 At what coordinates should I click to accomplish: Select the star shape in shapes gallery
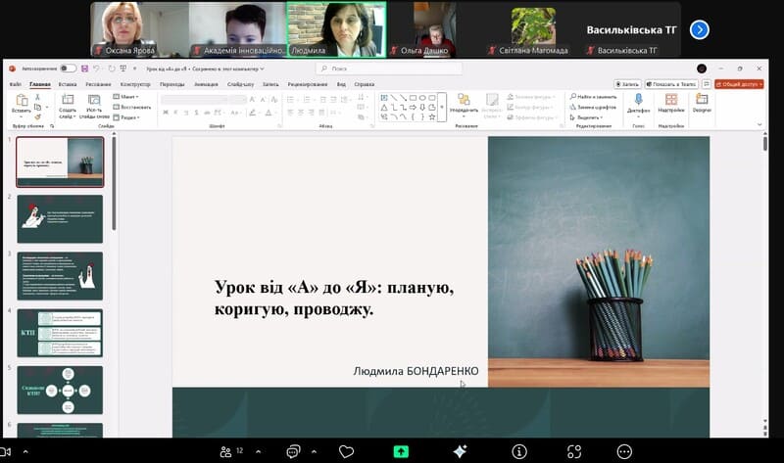pyautogui.click(x=432, y=116)
